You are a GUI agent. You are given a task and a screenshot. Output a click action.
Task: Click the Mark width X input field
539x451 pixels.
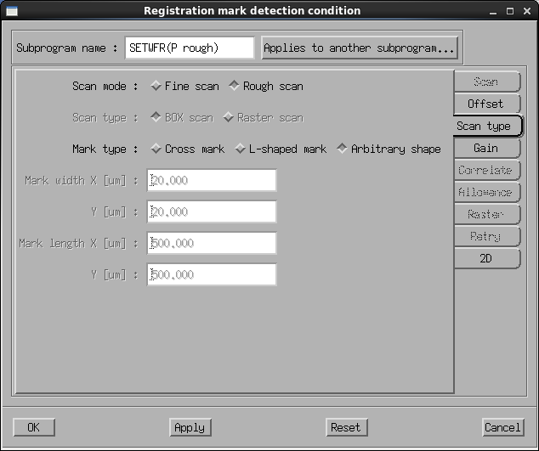click(x=212, y=180)
